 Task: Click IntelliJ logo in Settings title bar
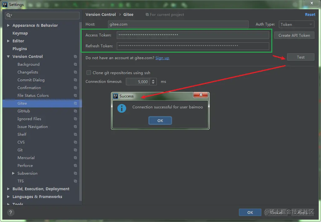tap(5, 4)
